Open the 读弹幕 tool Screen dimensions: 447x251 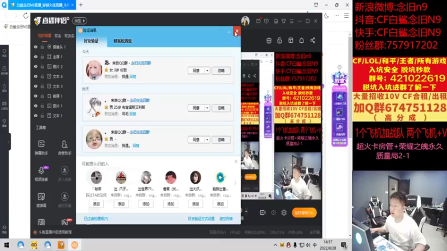click(41, 200)
